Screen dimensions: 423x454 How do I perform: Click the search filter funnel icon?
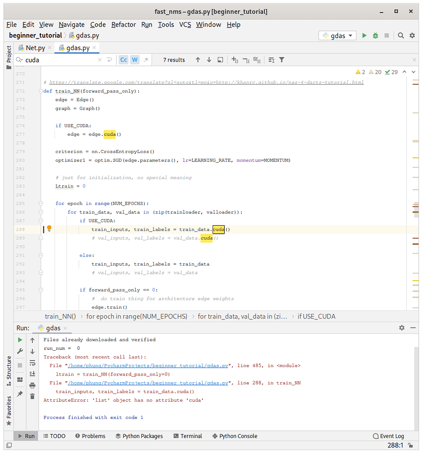(x=282, y=60)
